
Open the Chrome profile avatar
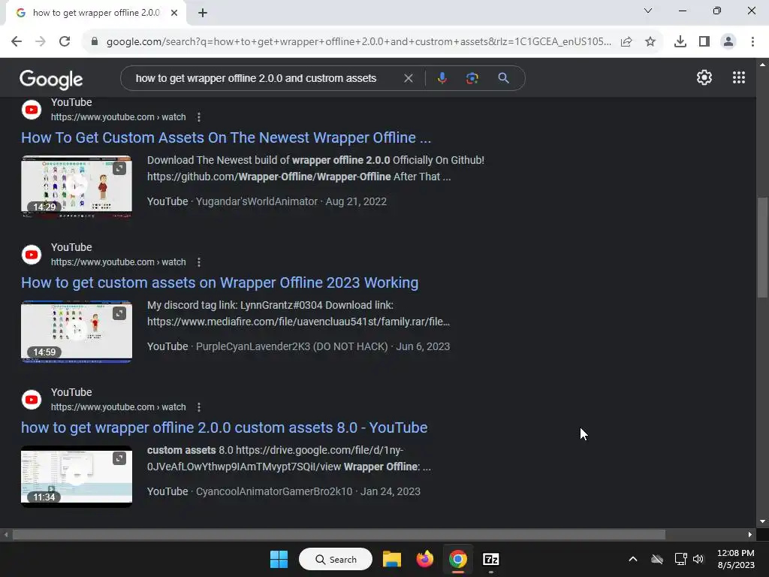coord(728,42)
